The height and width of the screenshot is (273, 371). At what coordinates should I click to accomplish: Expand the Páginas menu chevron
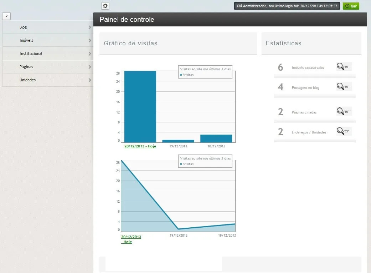click(90, 67)
